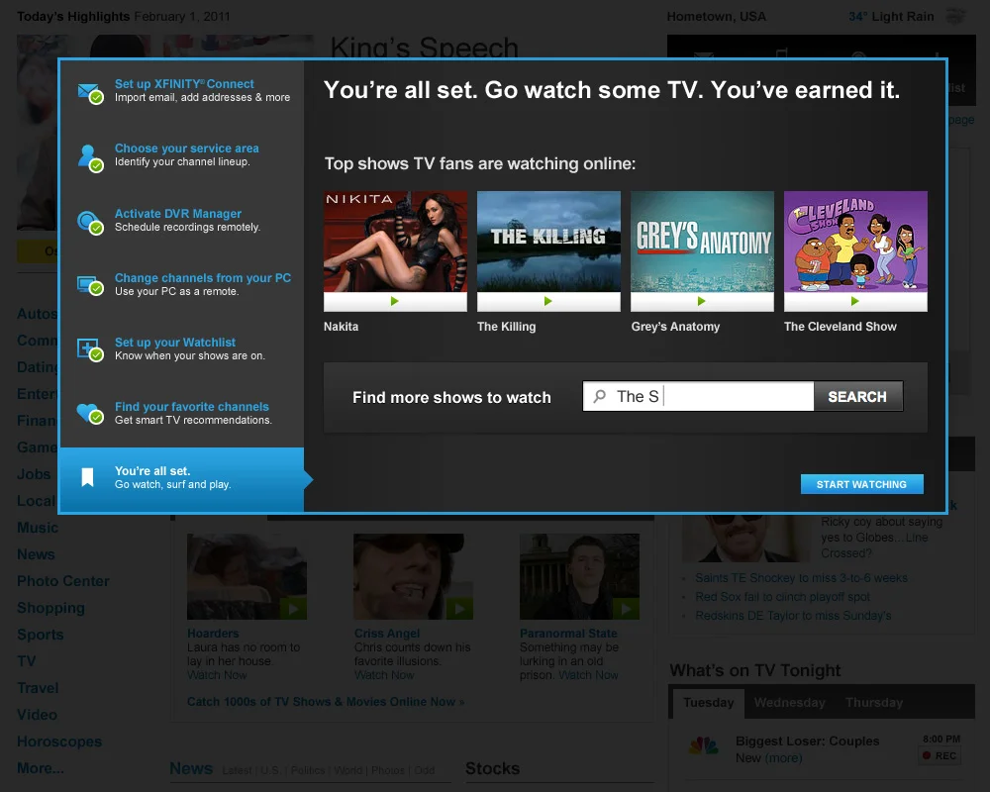Screen dimensions: 990x792
Task: Open Travel in background page sidebar
Action: 38,688
